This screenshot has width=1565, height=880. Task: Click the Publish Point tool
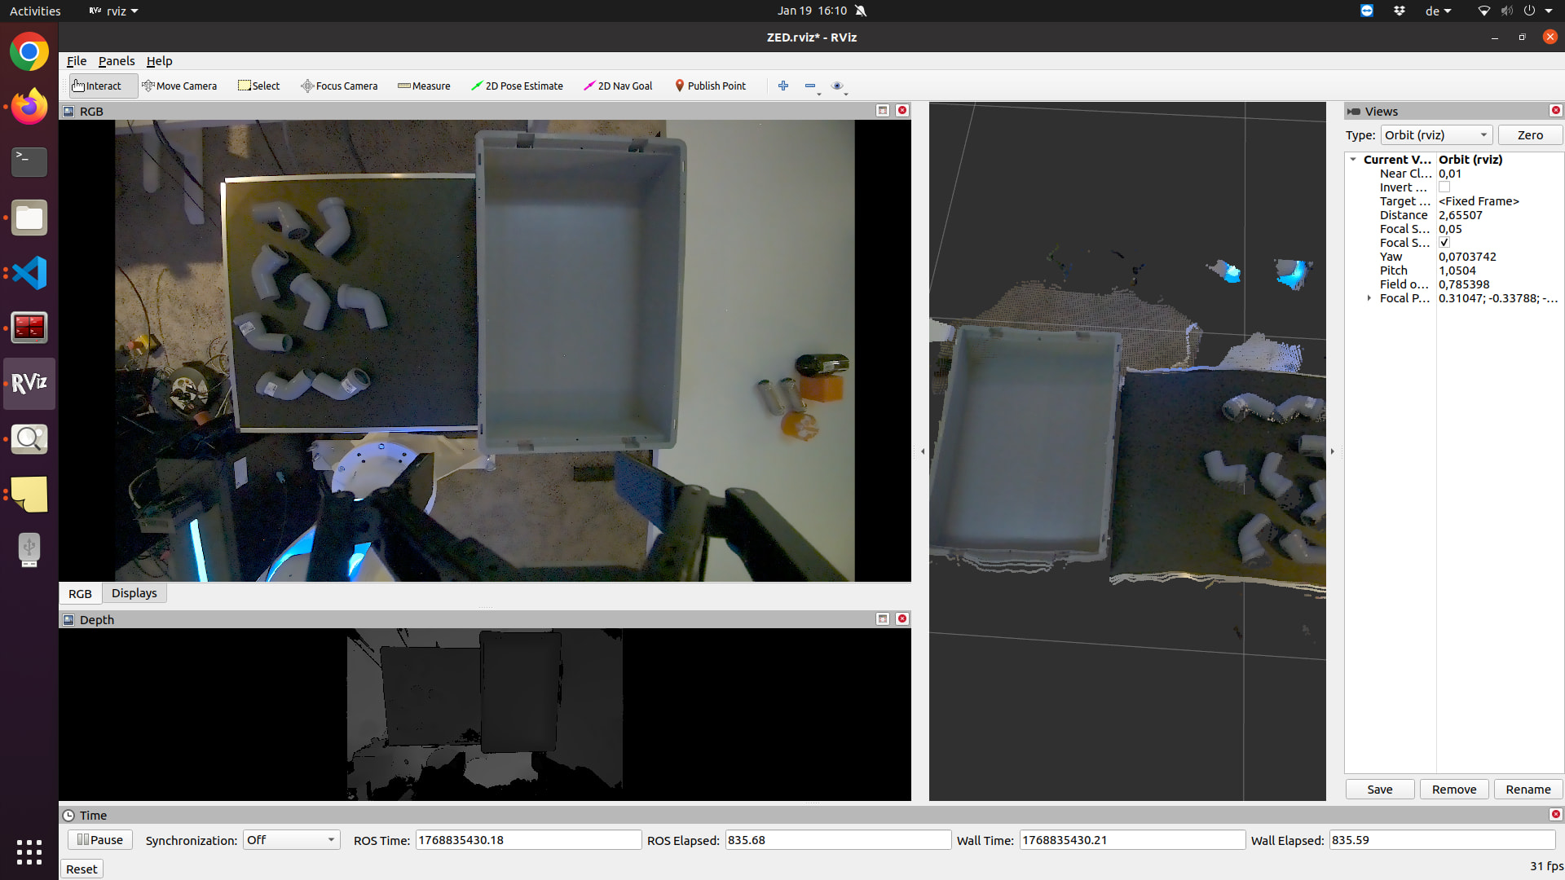[710, 86]
